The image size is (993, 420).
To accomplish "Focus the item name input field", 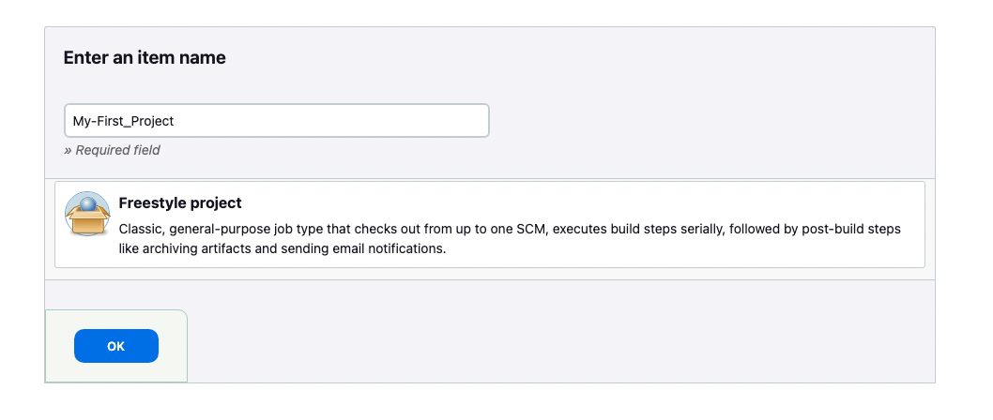I will [277, 120].
